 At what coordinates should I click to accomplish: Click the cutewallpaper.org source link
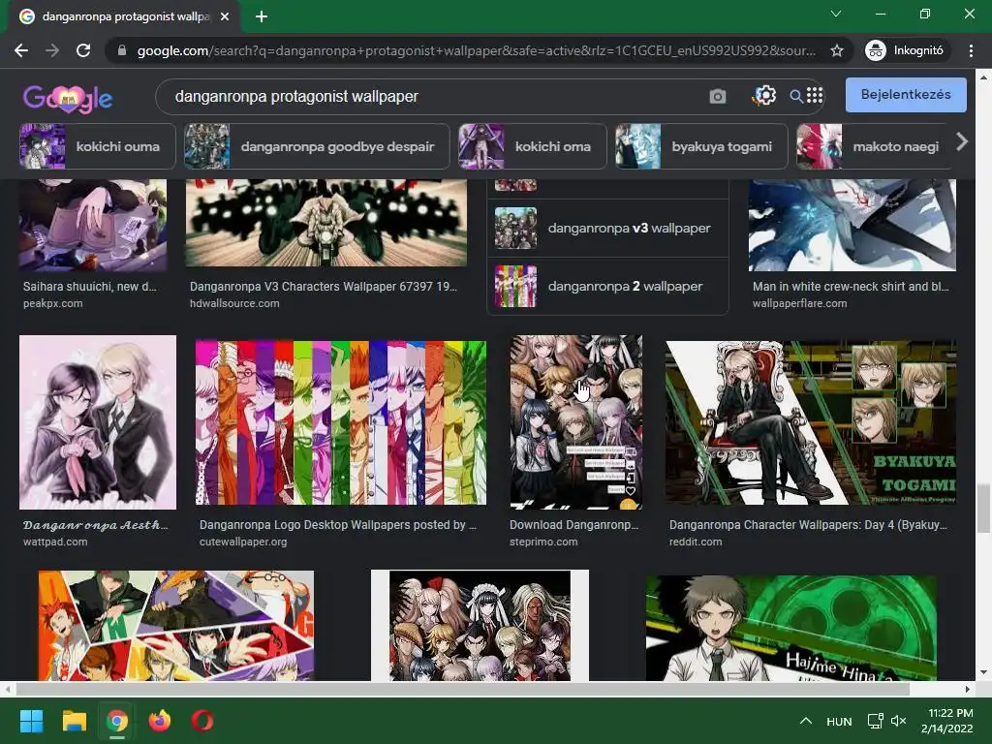pyautogui.click(x=243, y=542)
